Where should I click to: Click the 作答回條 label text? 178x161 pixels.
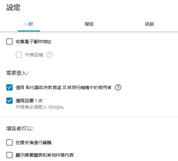click(34, 55)
